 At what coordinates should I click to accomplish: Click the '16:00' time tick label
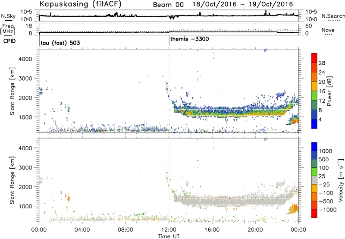tap(212, 230)
